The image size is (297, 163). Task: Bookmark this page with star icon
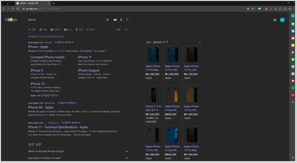click(x=253, y=9)
